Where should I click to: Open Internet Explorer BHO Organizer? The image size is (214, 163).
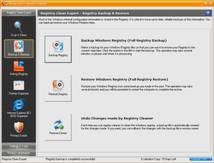coord(19,109)
